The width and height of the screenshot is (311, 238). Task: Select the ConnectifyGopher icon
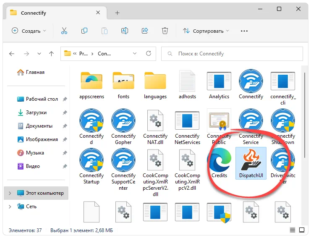click(x=123, y=126)
